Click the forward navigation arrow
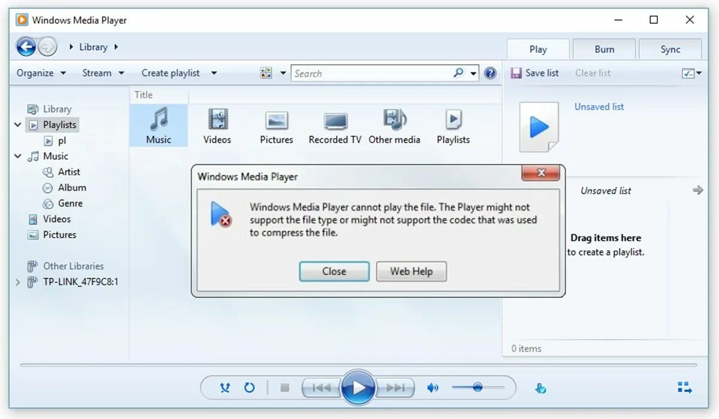This screenshot has height=419, width=719. (47, 47)
